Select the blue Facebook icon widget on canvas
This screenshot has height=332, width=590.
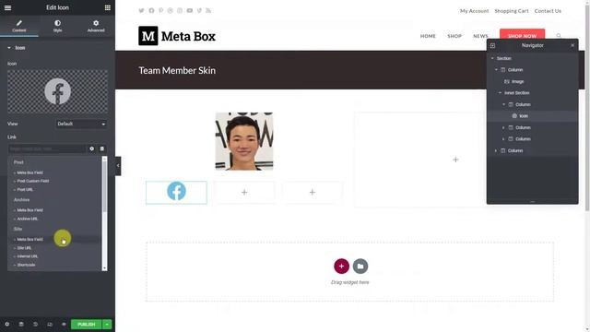(x=176, y=191)
